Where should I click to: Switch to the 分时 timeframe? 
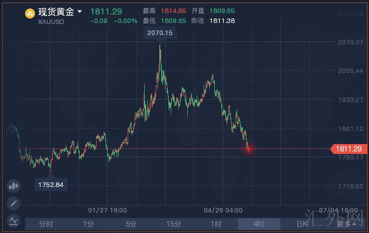tap(46, 224)
